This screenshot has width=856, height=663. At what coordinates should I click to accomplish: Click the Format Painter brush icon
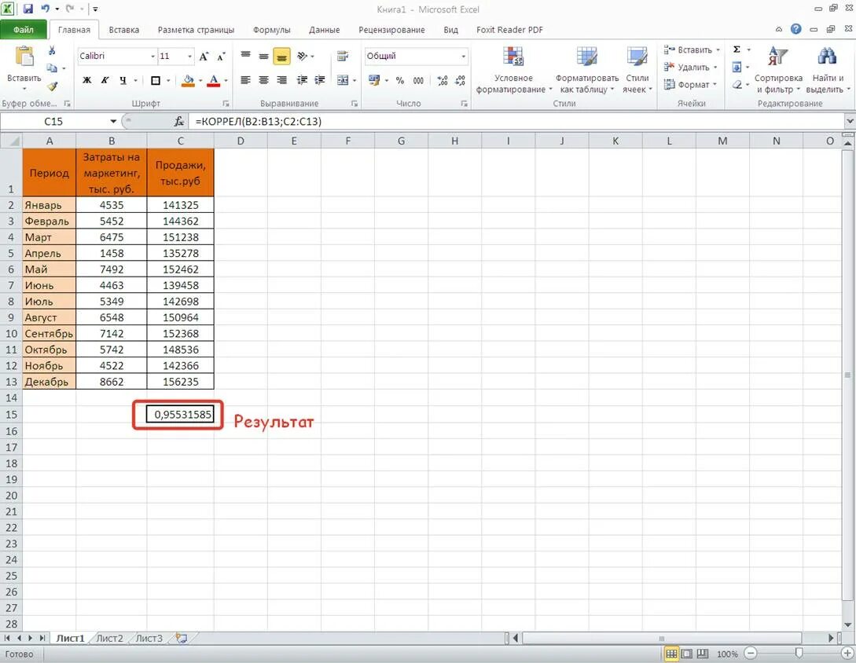[53, 86]
